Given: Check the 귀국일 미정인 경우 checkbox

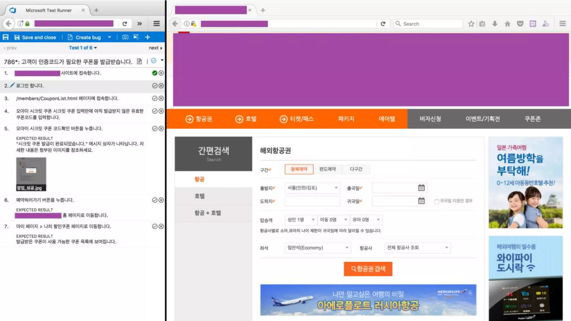Looking at the screenshot, I should (x=437, y=201).
